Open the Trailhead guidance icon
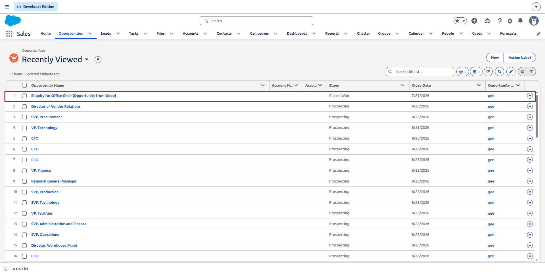The height and width of the screenshot is (274, 545). (487, 21)
